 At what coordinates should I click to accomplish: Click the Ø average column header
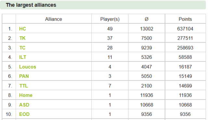pos(147,19)
